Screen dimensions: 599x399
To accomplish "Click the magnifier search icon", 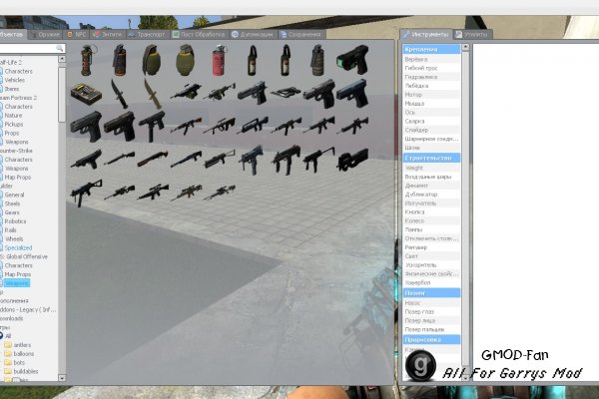I will 59,48.
